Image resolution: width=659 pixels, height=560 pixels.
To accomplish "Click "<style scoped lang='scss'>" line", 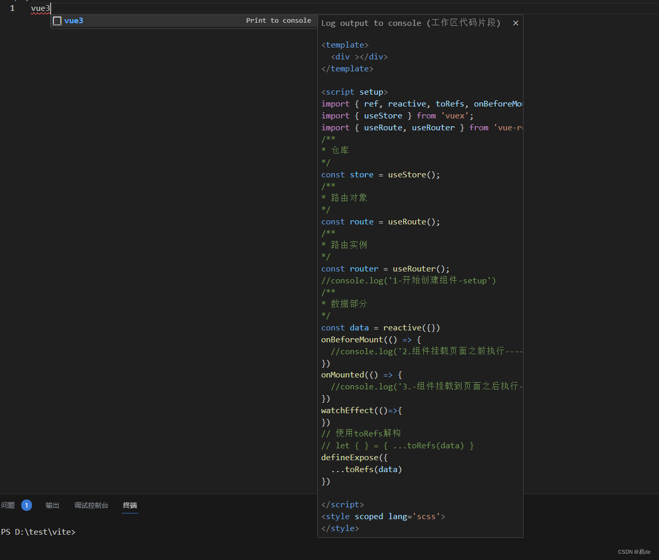I will tap(383, 517).
